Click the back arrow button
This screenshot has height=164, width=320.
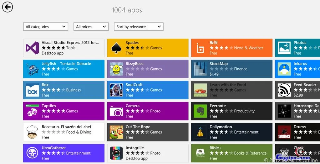pyautogui.click(x=8, y=7)
